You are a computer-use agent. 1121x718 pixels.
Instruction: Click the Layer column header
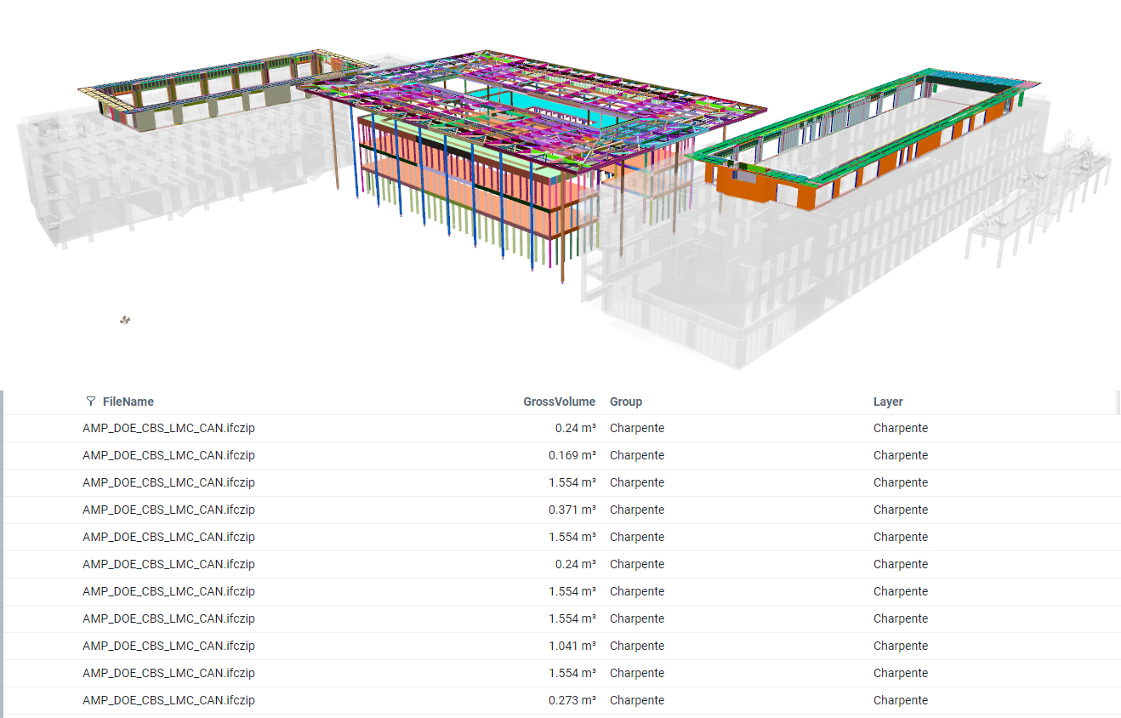coord(888,402)
